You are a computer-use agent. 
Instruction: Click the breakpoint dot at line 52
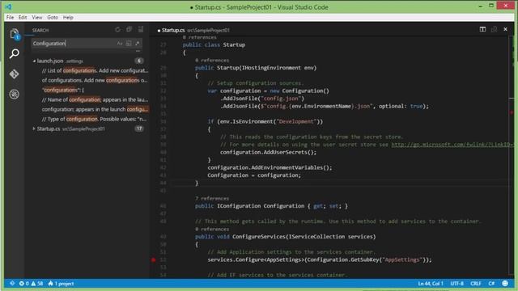[153, 259]
